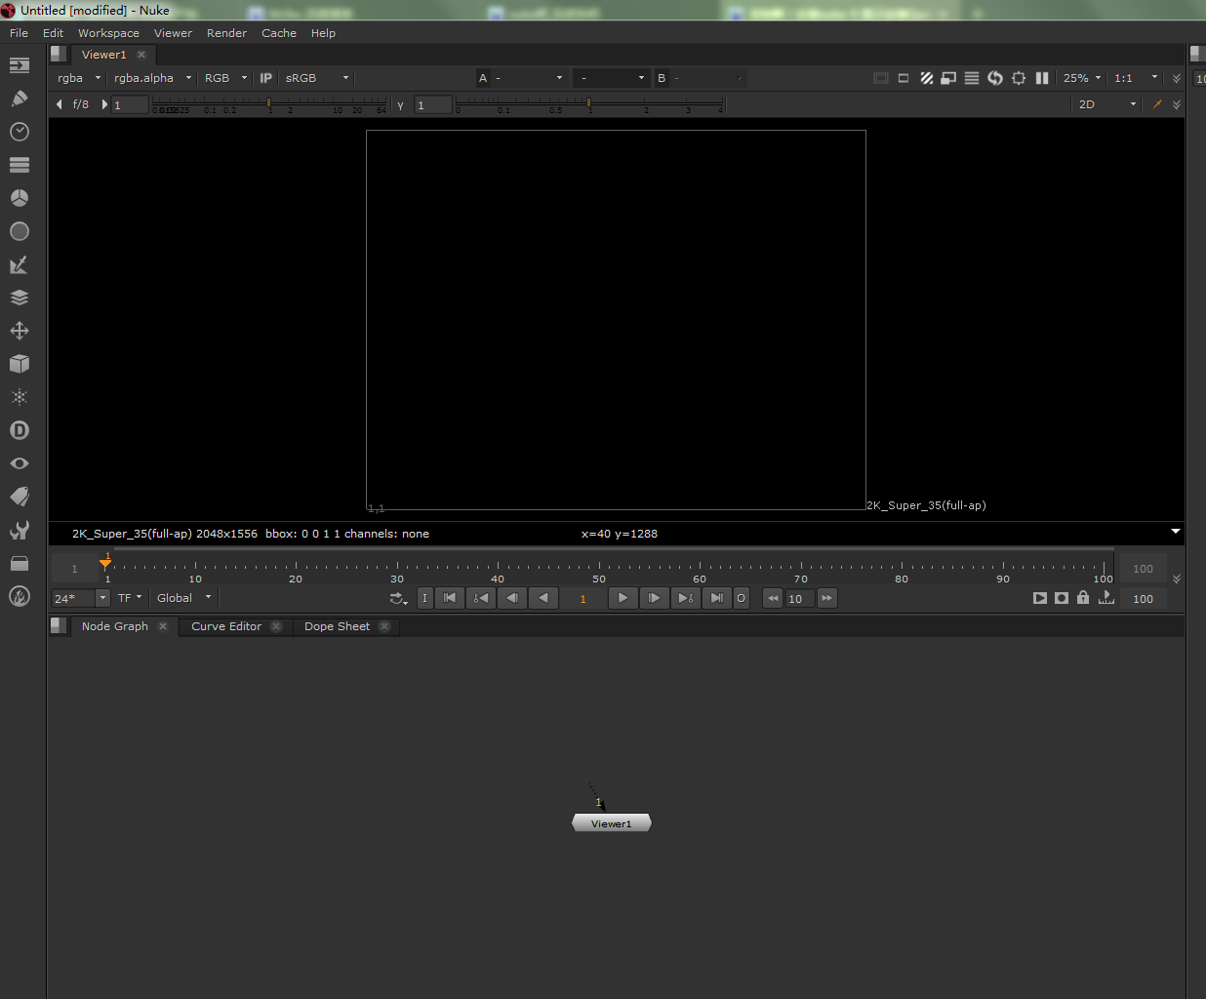
Task: Go to first frame
Action: (450, 598)
